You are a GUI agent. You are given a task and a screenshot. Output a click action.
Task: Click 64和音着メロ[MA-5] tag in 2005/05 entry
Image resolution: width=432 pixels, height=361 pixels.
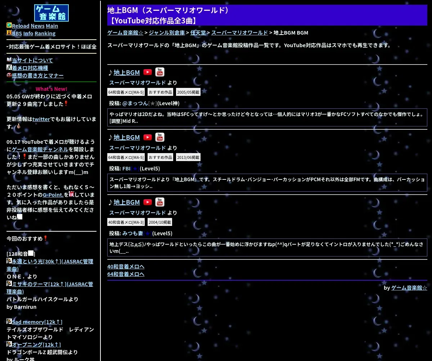pos(126,92)
